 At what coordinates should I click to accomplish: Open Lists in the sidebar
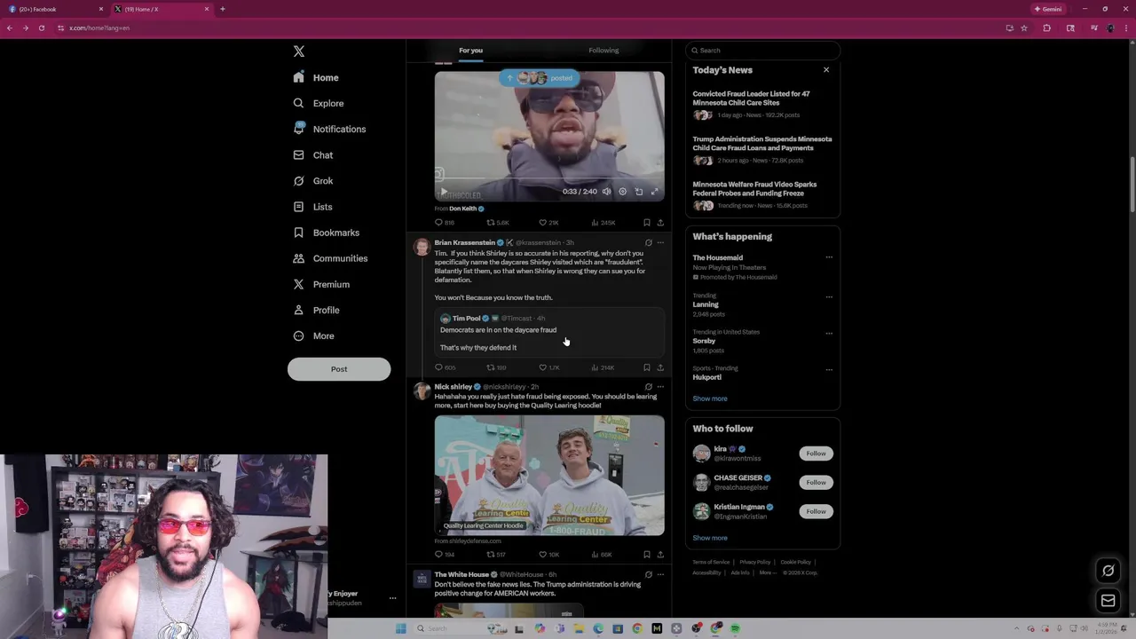tap(312, 206)
